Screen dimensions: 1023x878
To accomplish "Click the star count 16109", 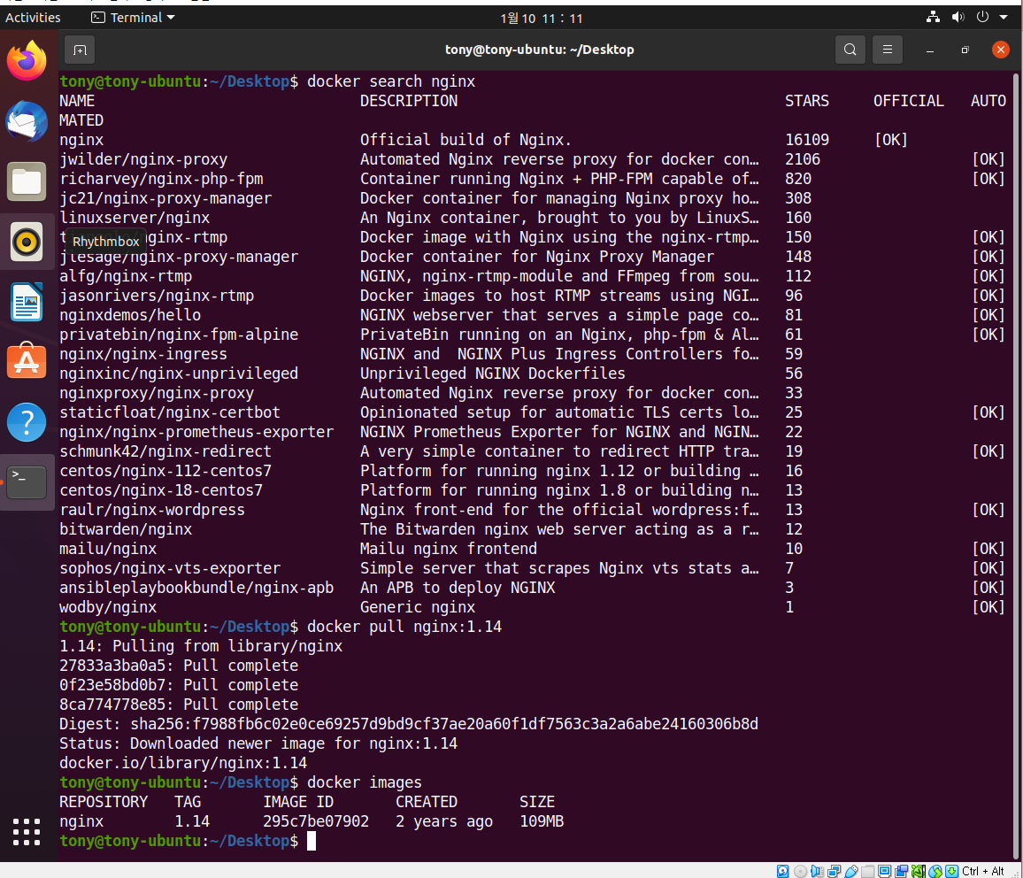I will click(807, 140).
